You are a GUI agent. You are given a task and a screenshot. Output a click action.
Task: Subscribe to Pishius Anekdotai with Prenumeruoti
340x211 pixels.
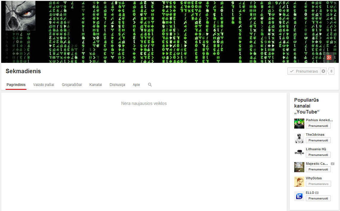318,126
